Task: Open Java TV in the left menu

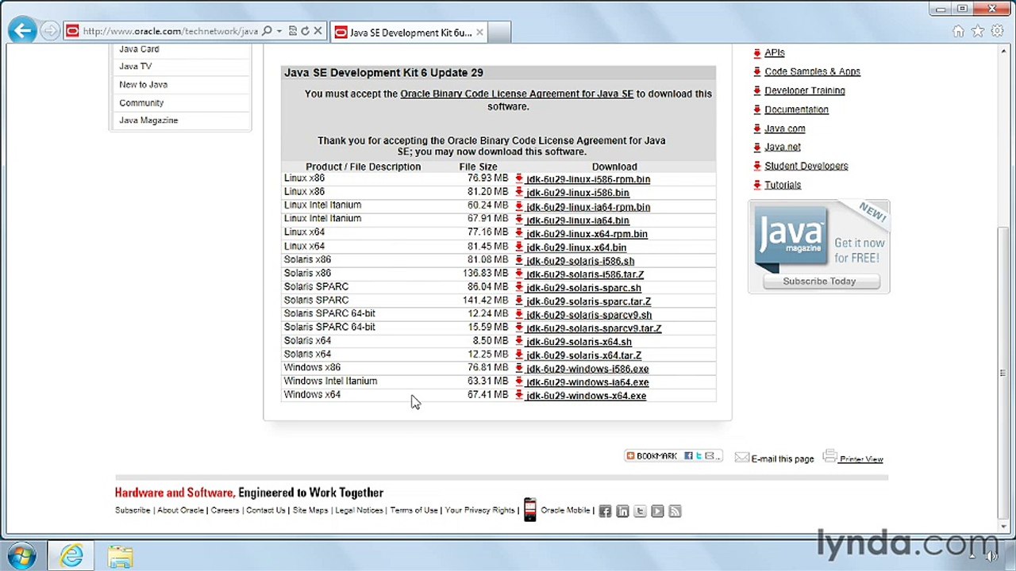Action: [x=135, y=67]
